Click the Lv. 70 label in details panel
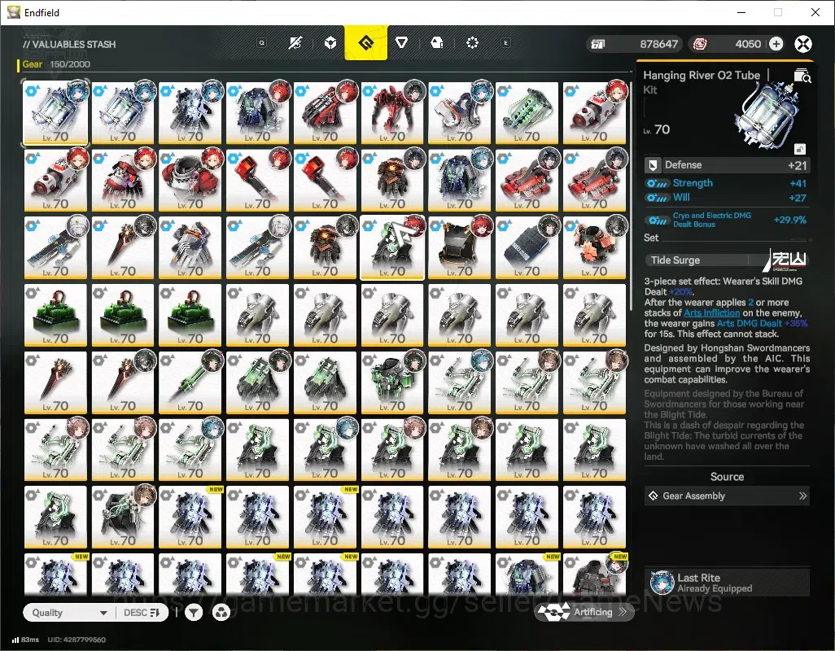 [657, 130]
